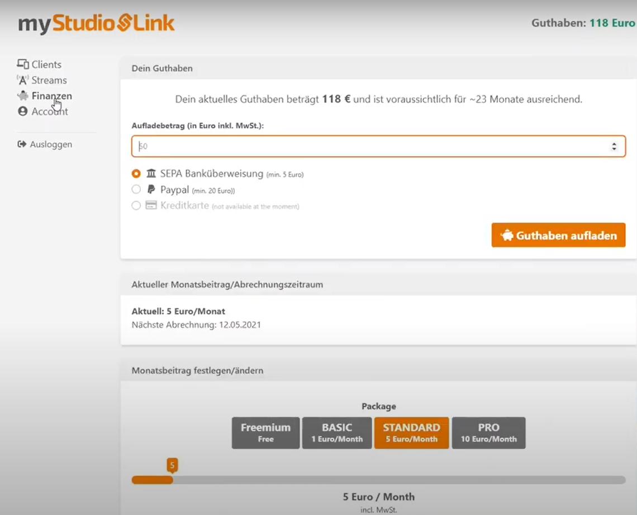
Task: Click the myStudioLink logo
Action: pyautogui.click(x=96, y=24)
